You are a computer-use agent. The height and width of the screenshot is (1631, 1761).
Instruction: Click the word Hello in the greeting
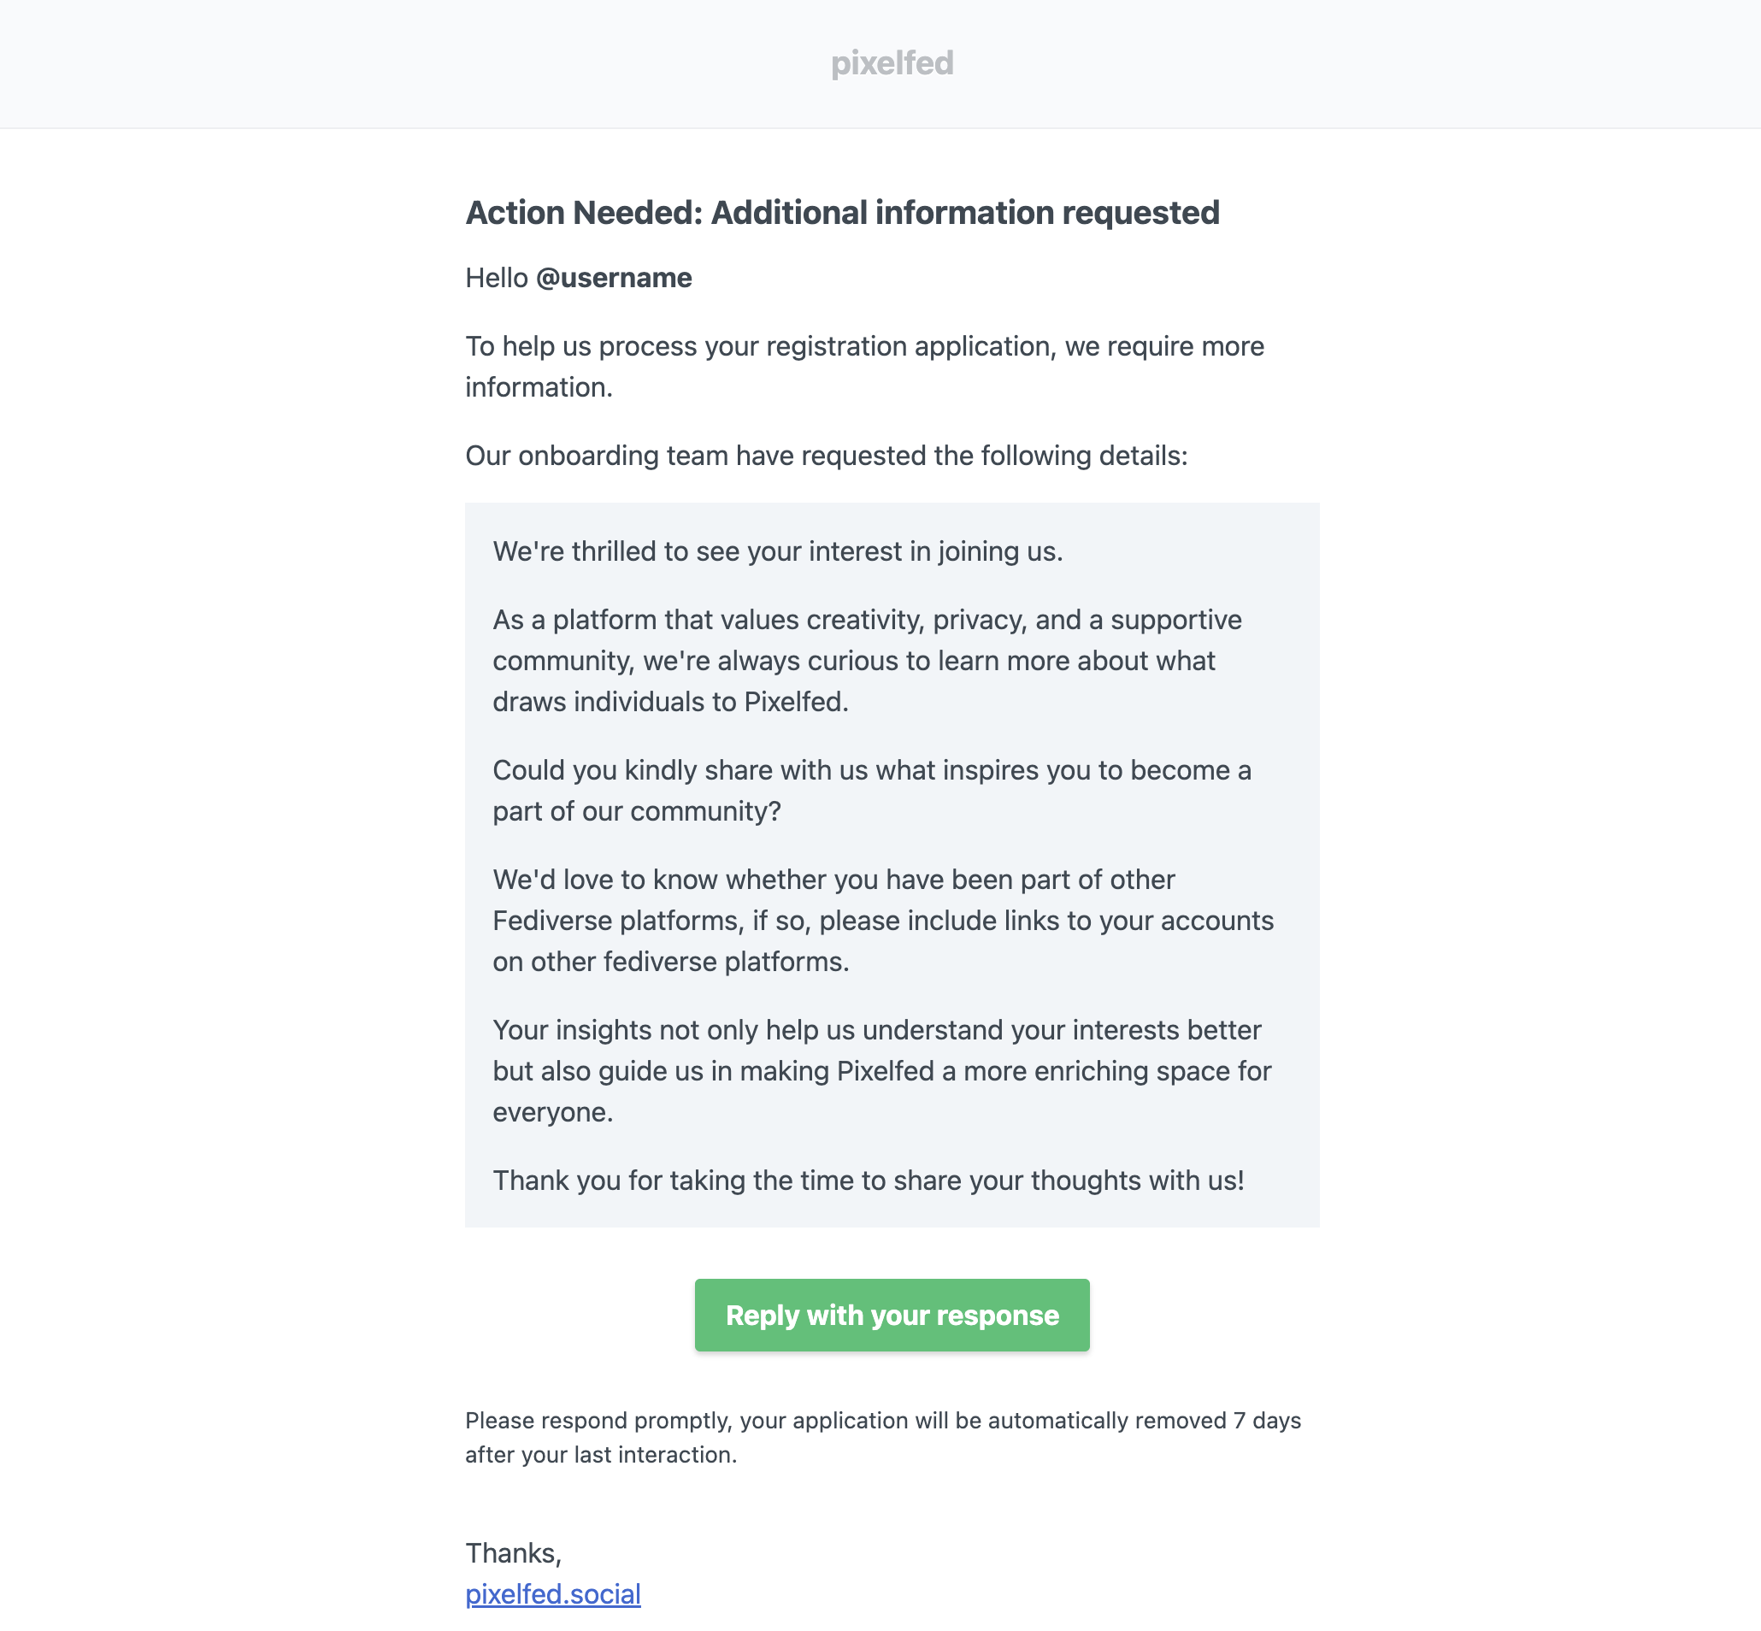pos(496,278)
